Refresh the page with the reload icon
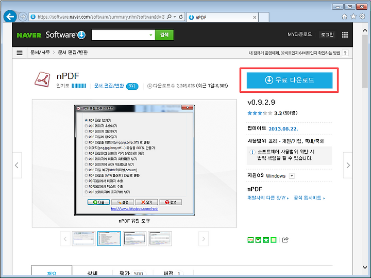This screenshot has width=371, height=278. [x=181, y=17]
